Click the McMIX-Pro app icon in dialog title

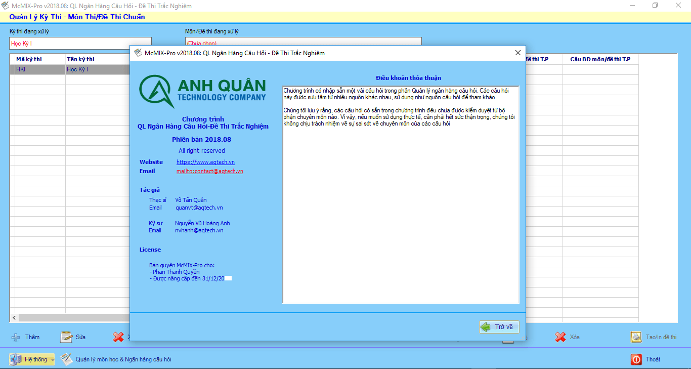coord(138,53)
